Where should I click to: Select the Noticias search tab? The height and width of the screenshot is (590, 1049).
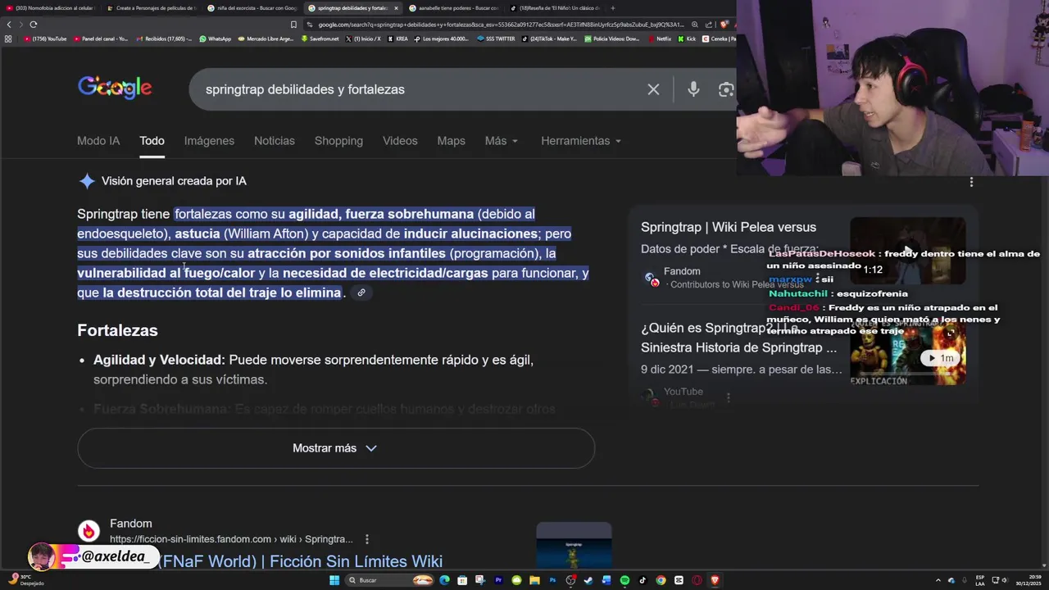point(274,141)
